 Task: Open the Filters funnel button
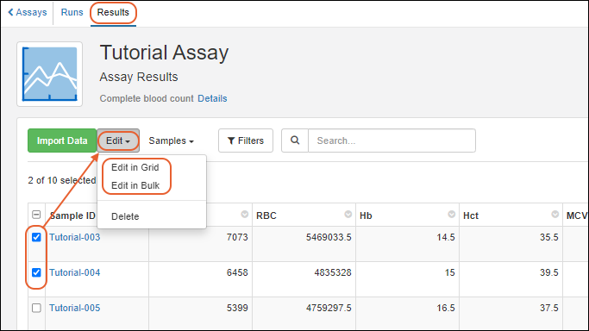tap(246, 141)
